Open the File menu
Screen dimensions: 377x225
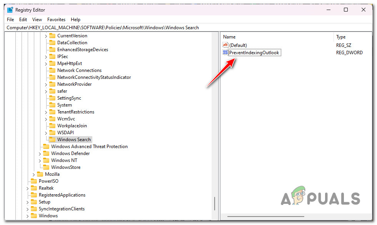(10, 20)
